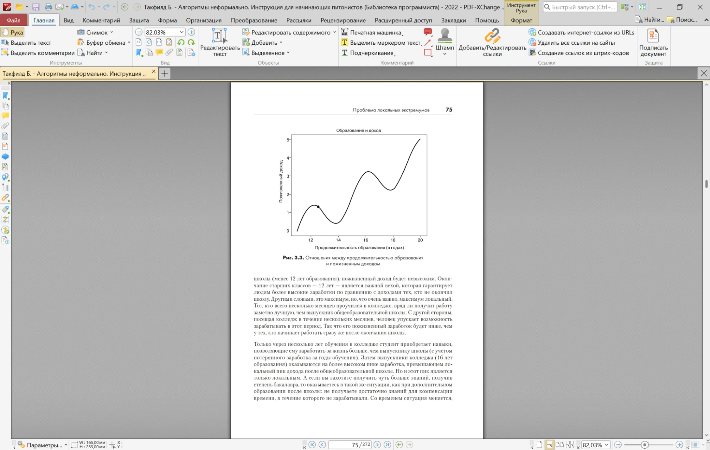Open a new tab with plus button

coord(164,74)
